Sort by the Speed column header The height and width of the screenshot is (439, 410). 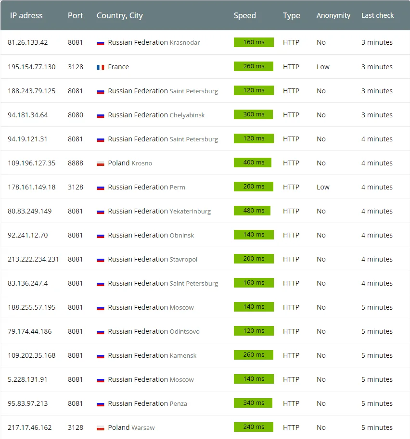244,15
